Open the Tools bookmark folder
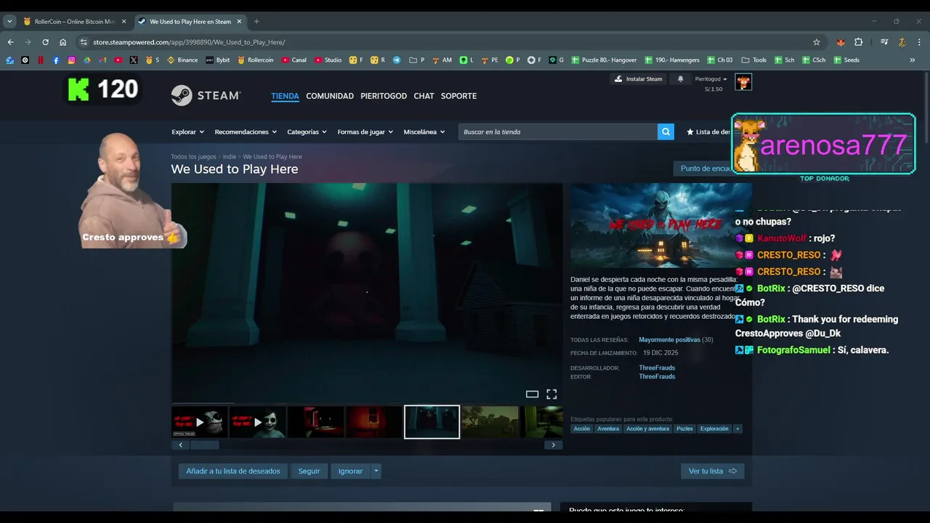The height and width of the screenshot is (523, 930). [x=753, y=60]
